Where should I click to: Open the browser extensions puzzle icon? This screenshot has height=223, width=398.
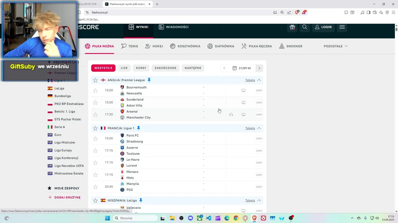tap(346, 12)
